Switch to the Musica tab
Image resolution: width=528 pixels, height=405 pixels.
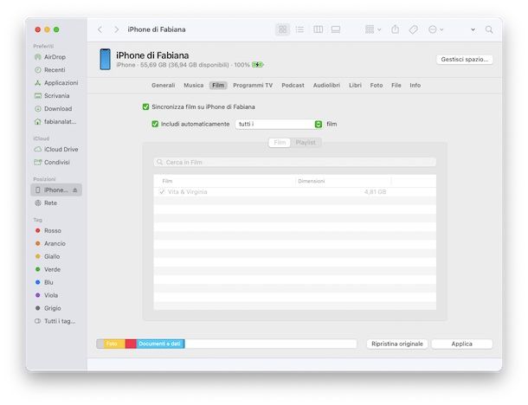(x=194, y=85)
